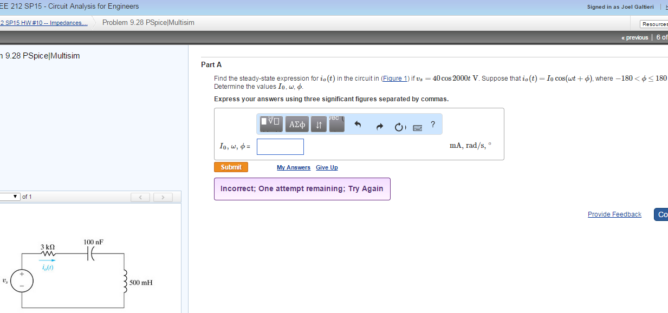Submit the Part A answer
Image resolution: width=668 pixels, height=313 pixels.
click(231, 167)
